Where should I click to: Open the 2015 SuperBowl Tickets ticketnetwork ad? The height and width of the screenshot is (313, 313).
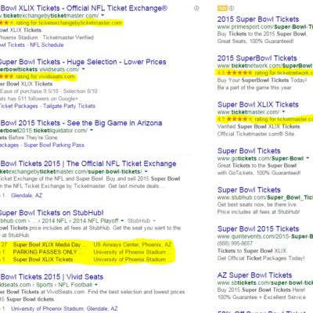click(257, 58)
